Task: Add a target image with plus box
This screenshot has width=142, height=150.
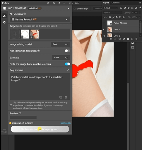Action: pyautogui.click(x=15, y=34)
